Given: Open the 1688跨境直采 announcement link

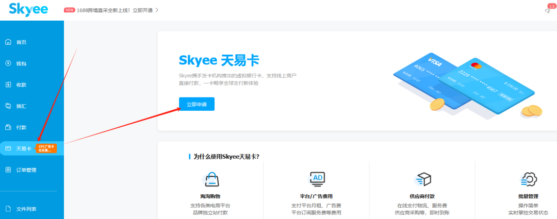Looking at the screenshot, I should pos(114,10).
